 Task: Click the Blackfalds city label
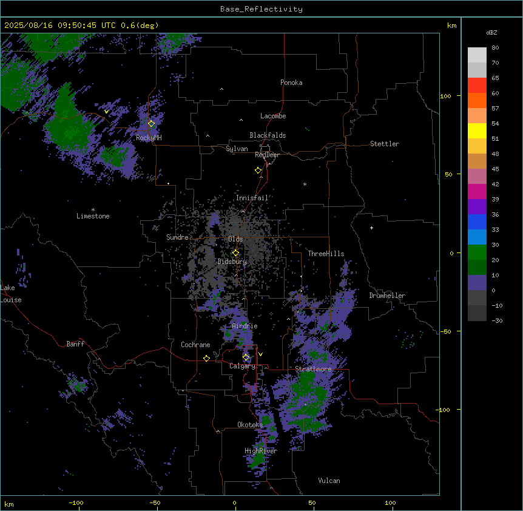tap(268, 135)
